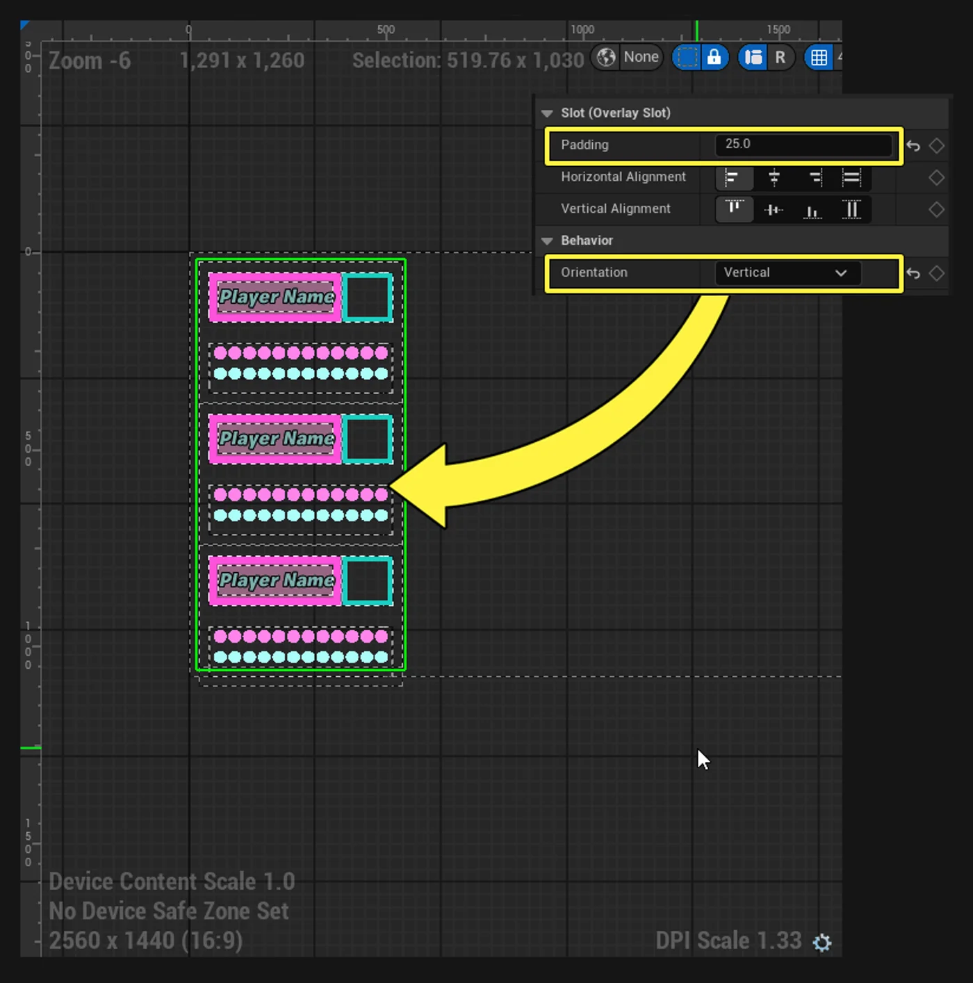Click the globe localization preview icon
This screenshot has width=973, height=983.
point(607,57)
